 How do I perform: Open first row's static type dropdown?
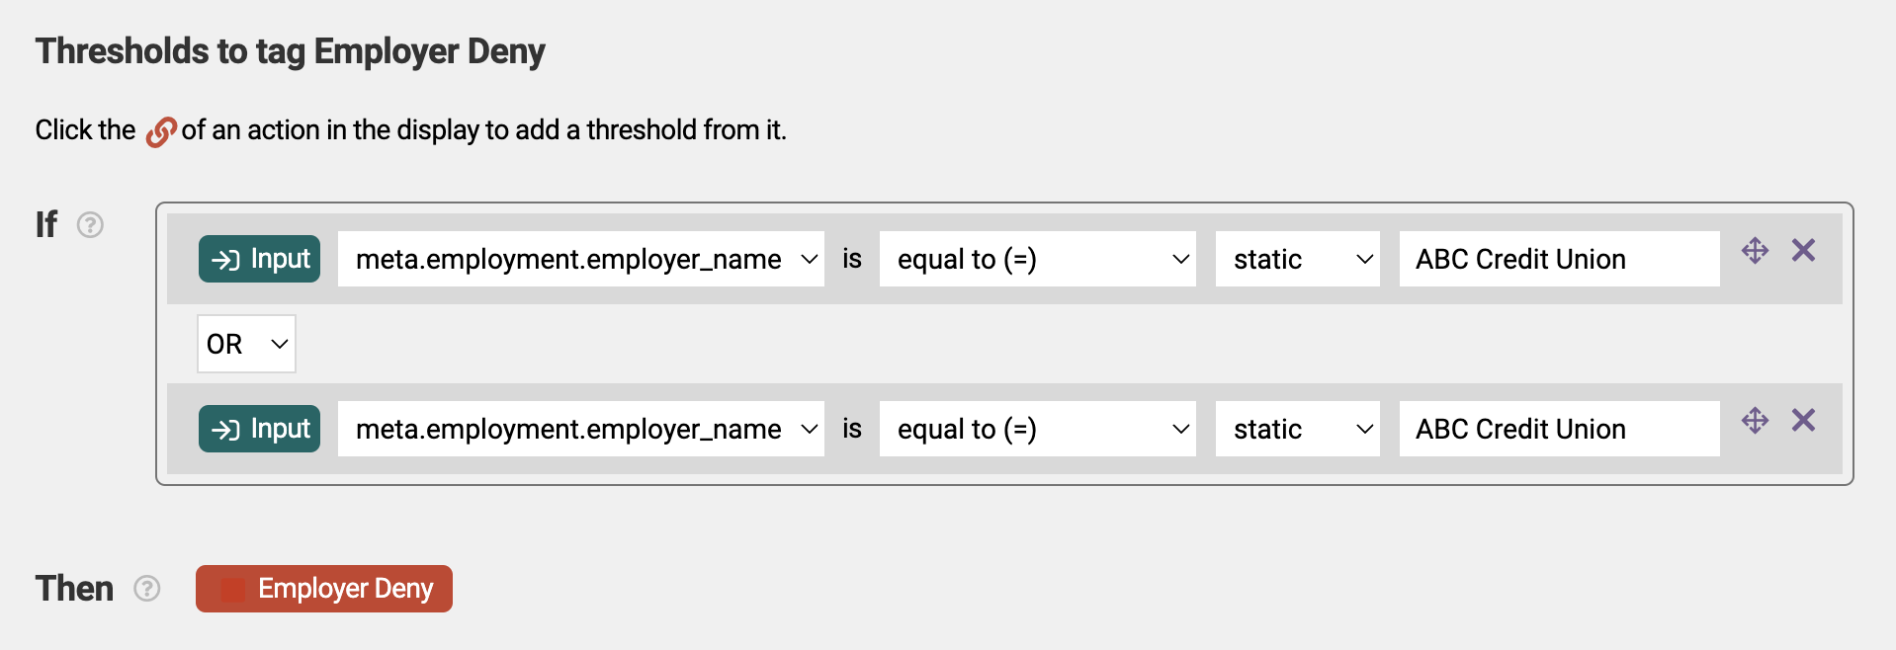point(1298,259)
